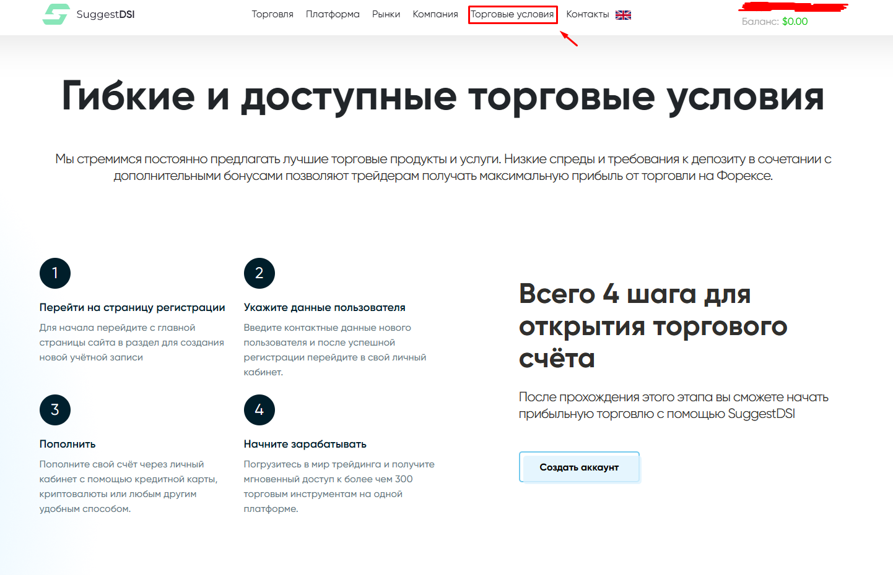This screenshot has width=893, height=575.
Task: Open the Платформа menu item
Action: pyautogui.click(x=333, y=14)
